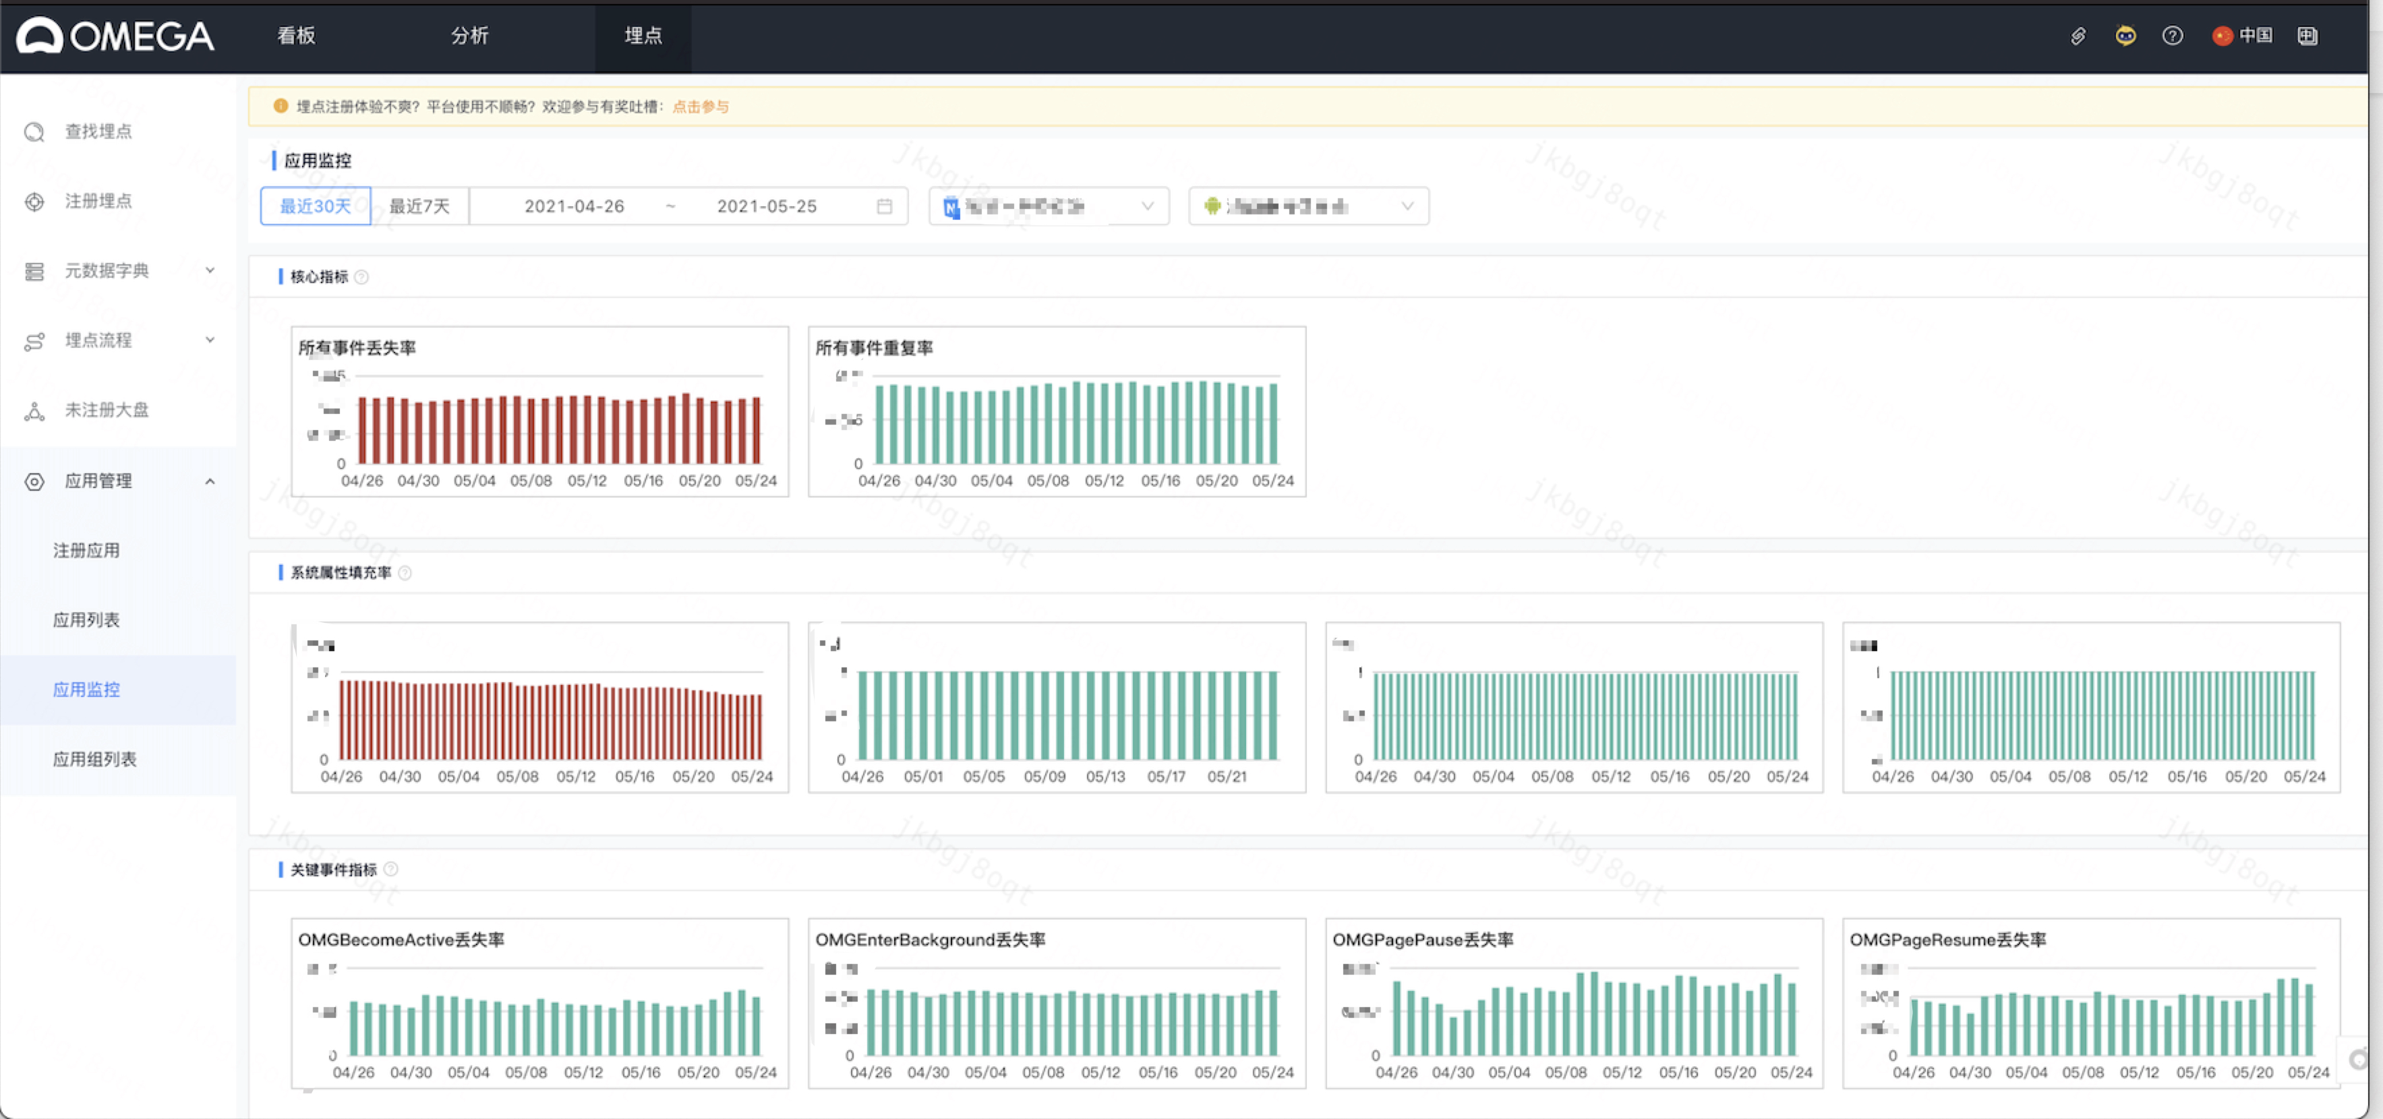The width and height of the screenshot is (2383, 1119).
Task: Open 应用列表 in the sidebar
Action: [86, 619]
